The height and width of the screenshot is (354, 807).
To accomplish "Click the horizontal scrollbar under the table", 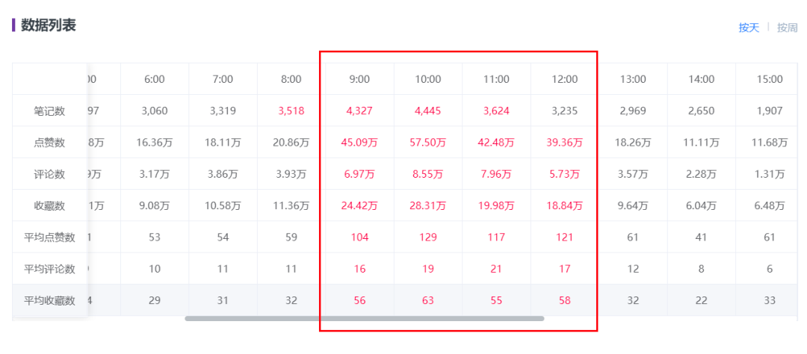I will coord(364,319).
